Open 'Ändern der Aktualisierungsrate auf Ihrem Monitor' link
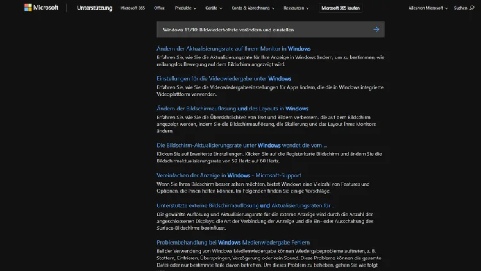The height and width of the screenshot is (271, 481). [x=233, y=49]
